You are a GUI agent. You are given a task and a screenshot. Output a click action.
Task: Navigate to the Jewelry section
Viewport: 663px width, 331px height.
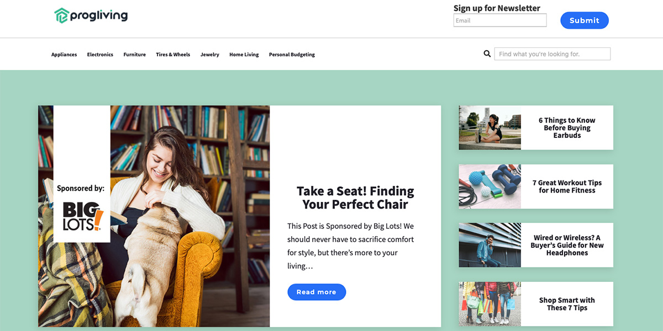tap(209, 55)
